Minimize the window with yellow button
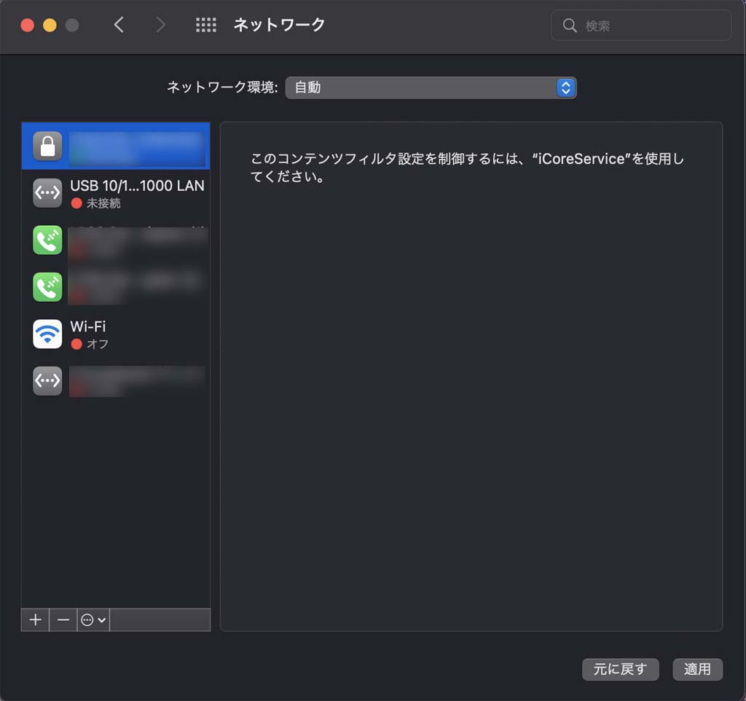 point(50,26)
